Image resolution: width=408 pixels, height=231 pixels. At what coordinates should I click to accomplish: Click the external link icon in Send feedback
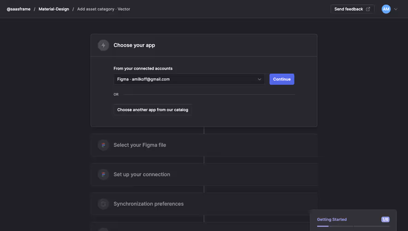pos(368,9)
